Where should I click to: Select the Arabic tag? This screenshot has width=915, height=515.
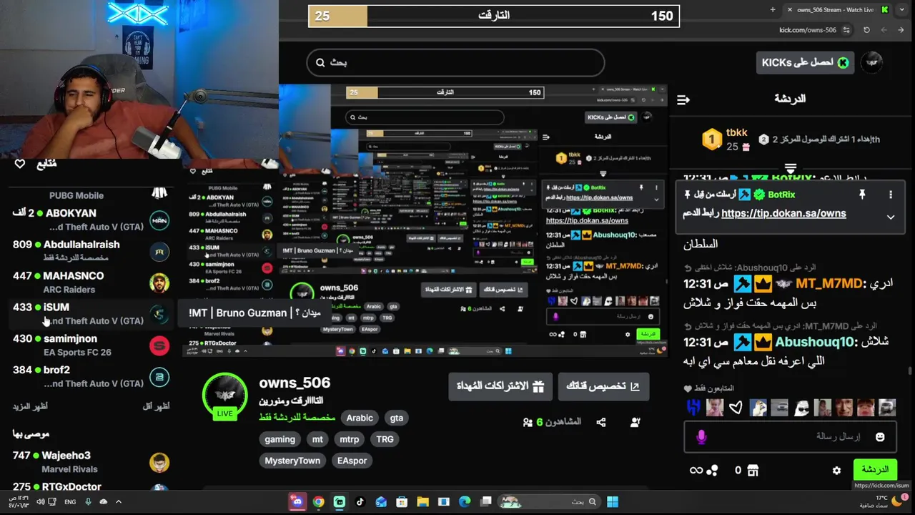tap(360, 418)
